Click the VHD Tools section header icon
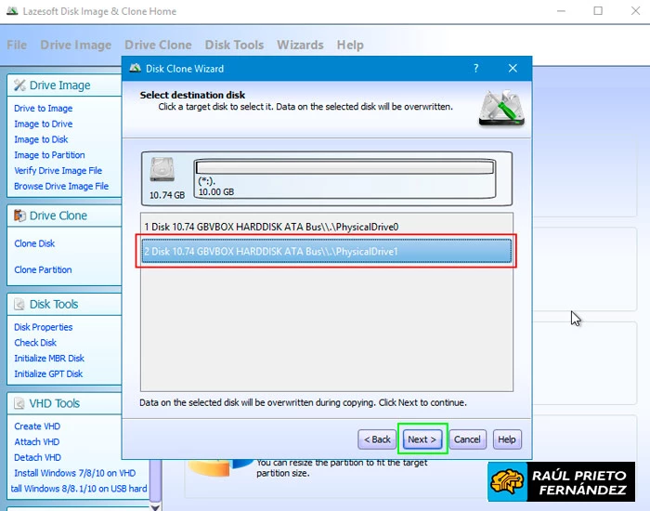This screenshot has height=511, width=650. point(19,403)
